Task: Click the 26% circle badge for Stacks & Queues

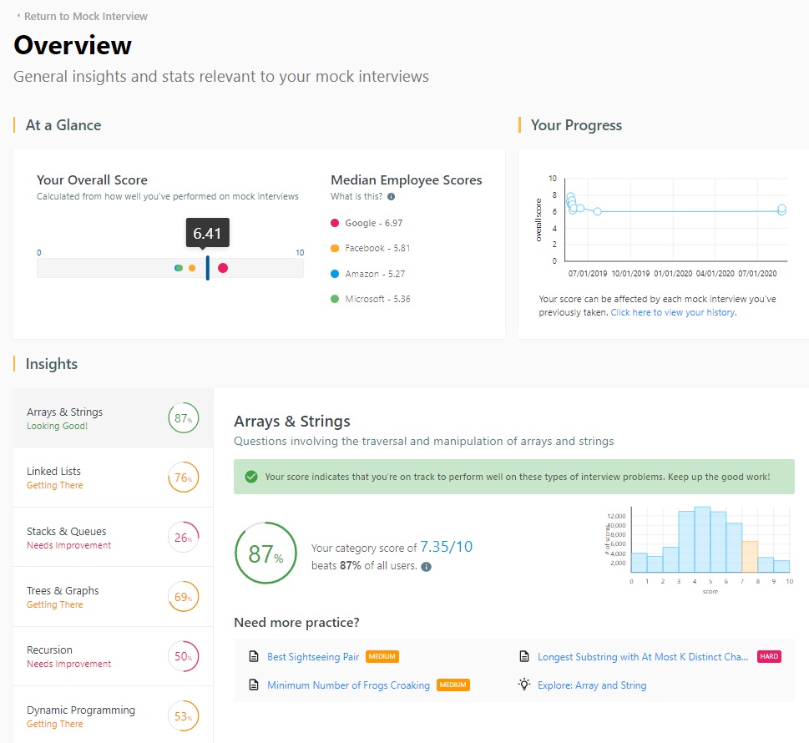Action: pyautogui.click(x=183, y=537)
